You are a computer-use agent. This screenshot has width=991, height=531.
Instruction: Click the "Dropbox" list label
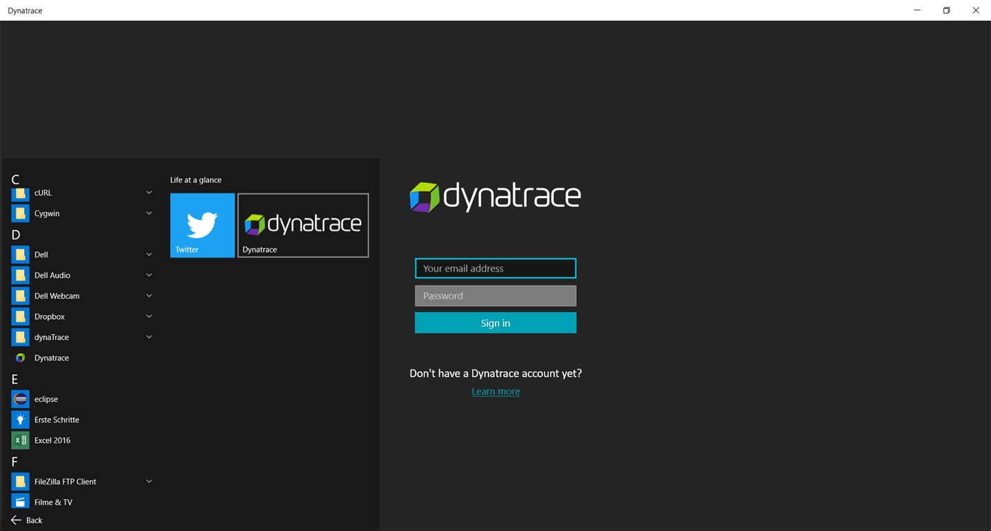50,316
